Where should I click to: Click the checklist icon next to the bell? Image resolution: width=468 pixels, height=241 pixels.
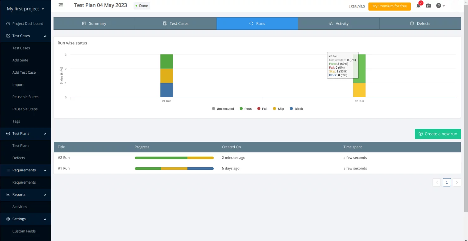click(428, 6)
